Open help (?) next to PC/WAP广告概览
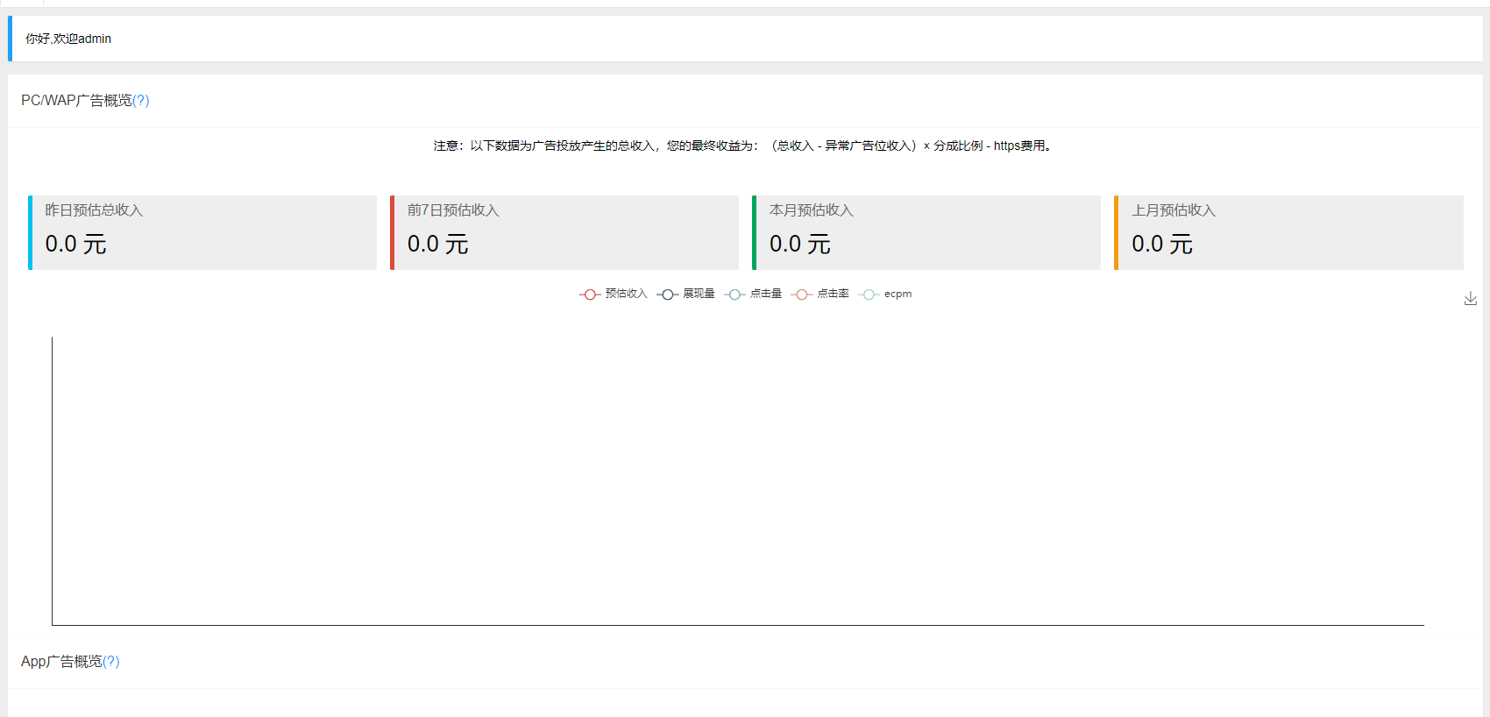This screenshot has width=1490, height=717. 141,101
